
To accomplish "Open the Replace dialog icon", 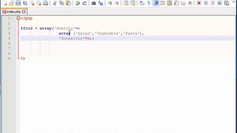I will click(x=100, y=3).
